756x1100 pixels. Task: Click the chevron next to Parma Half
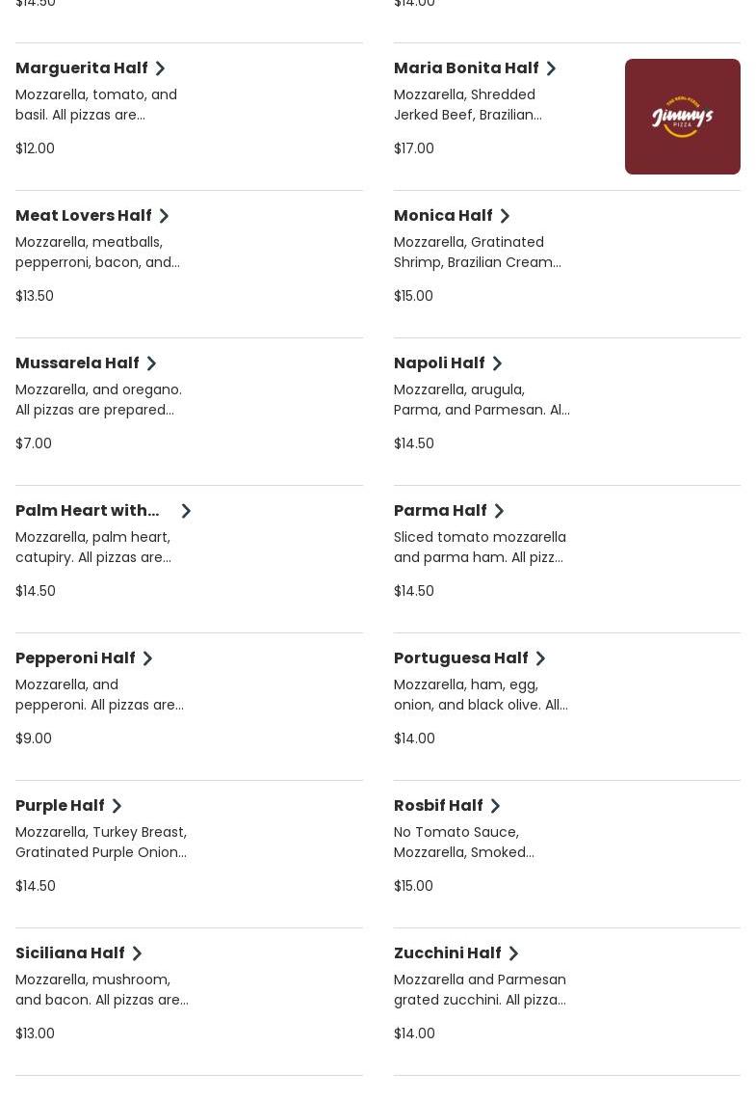click(499, 511)
